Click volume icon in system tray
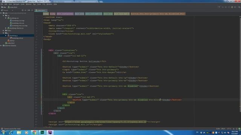Viewport: 241px width, 135px height. 225,133
